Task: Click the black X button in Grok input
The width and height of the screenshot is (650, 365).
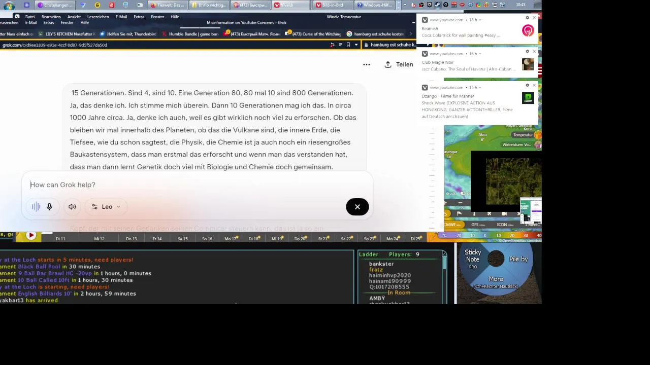Action: tap(357, 207)
